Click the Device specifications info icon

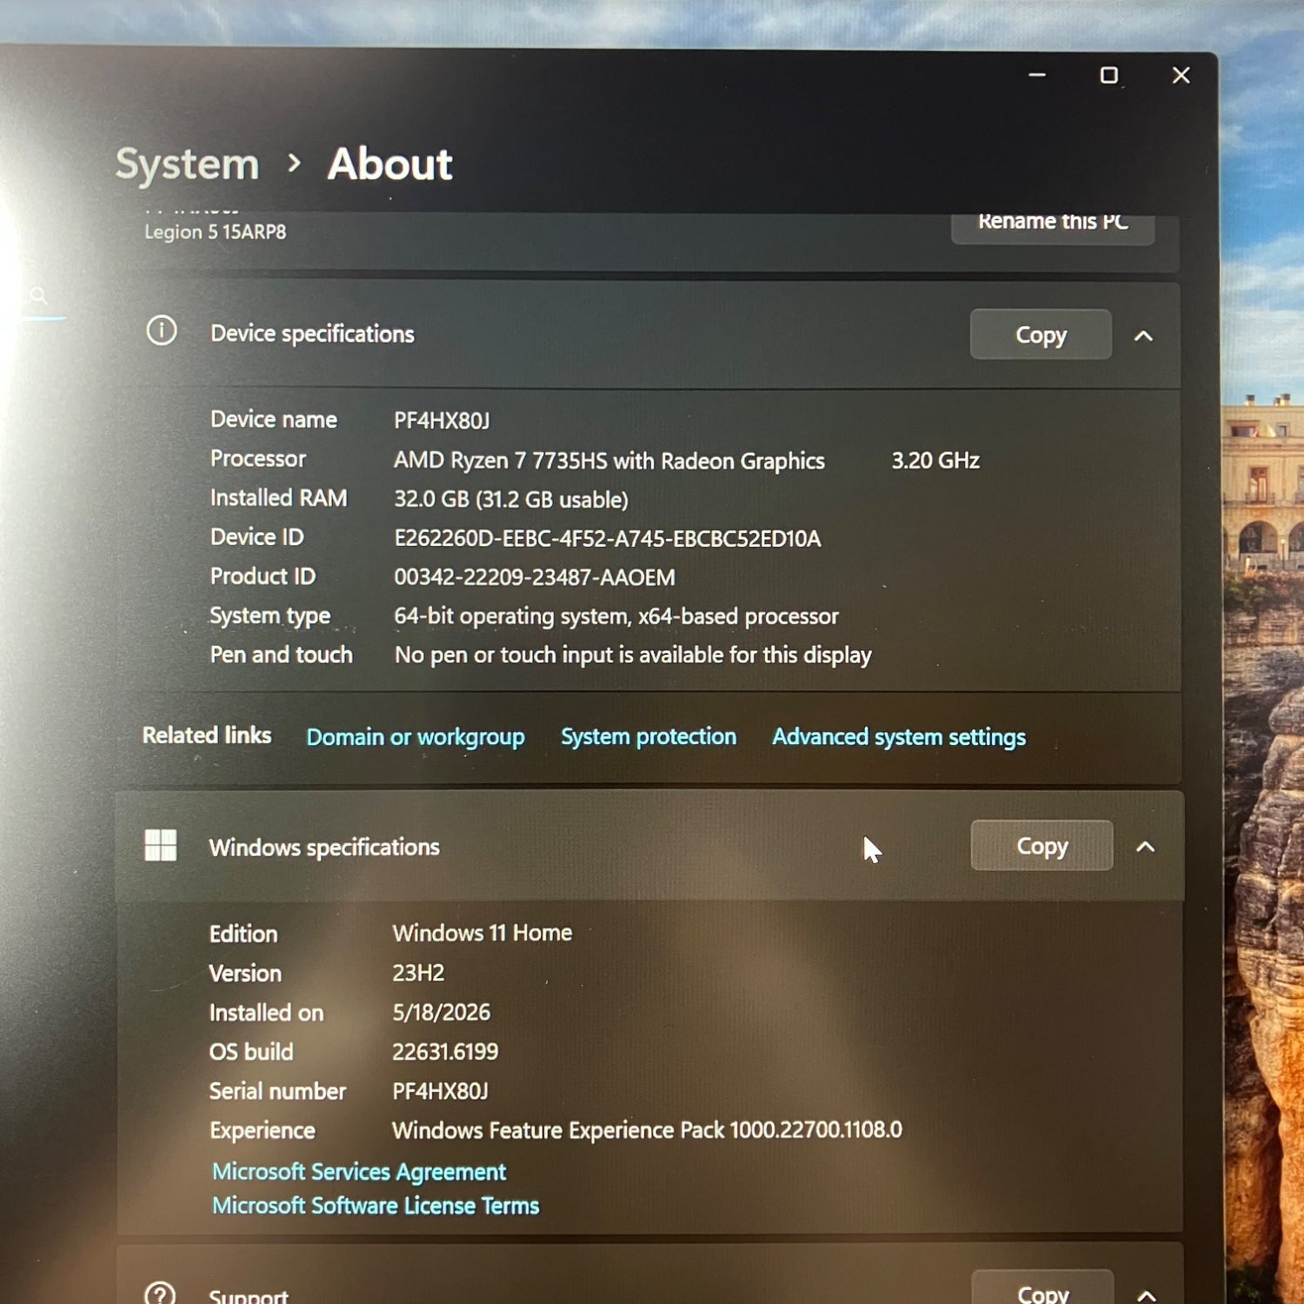pos(162,331)
